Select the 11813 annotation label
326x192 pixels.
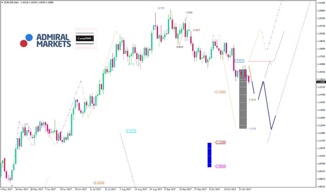[180, 47]
